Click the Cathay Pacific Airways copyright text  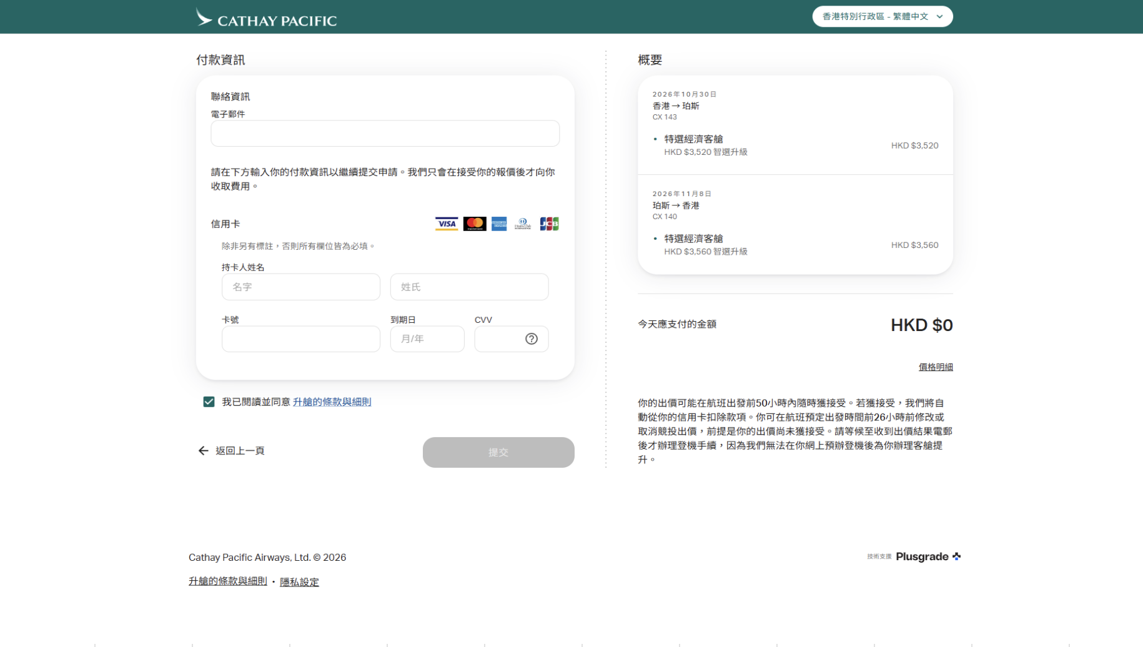[267, 557]
